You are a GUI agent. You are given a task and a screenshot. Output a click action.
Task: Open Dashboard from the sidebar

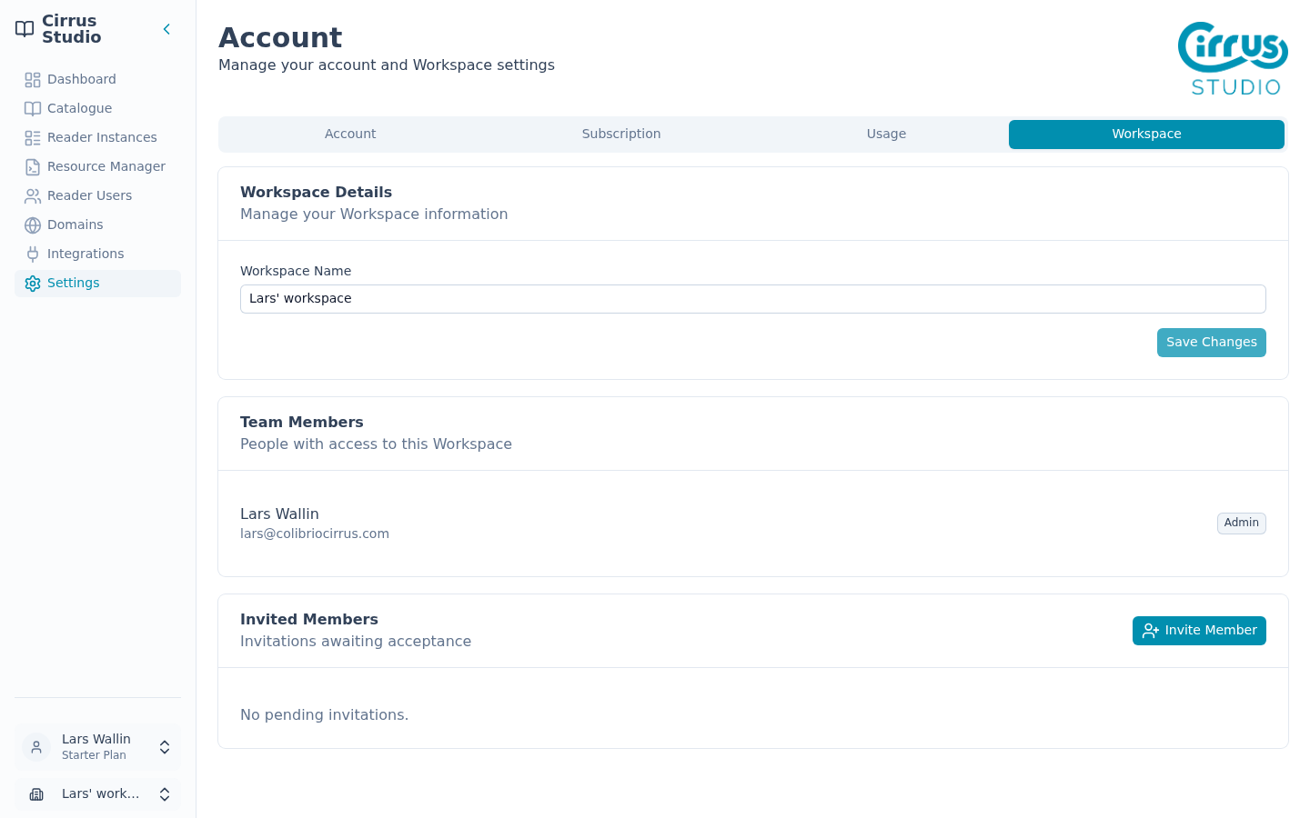[97, 80]
